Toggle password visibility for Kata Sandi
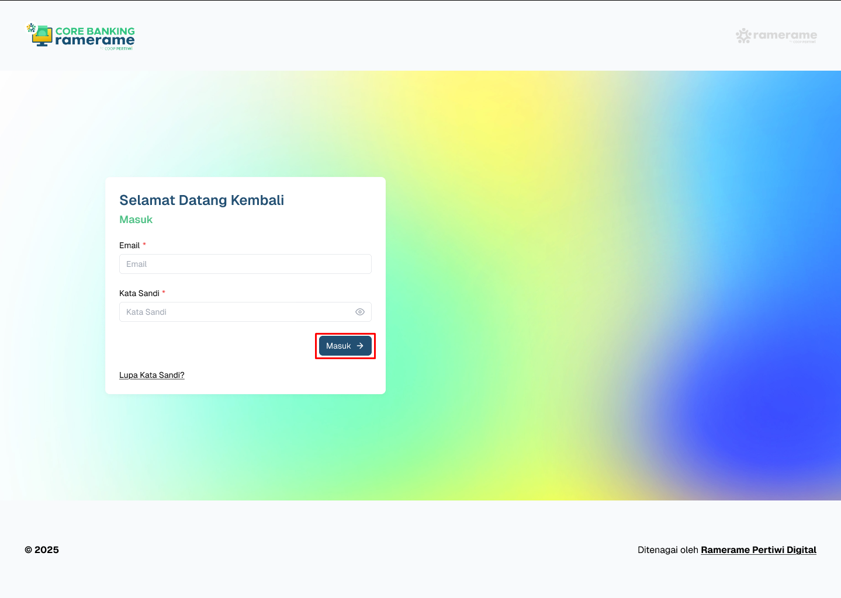 (x=359, y=311)
